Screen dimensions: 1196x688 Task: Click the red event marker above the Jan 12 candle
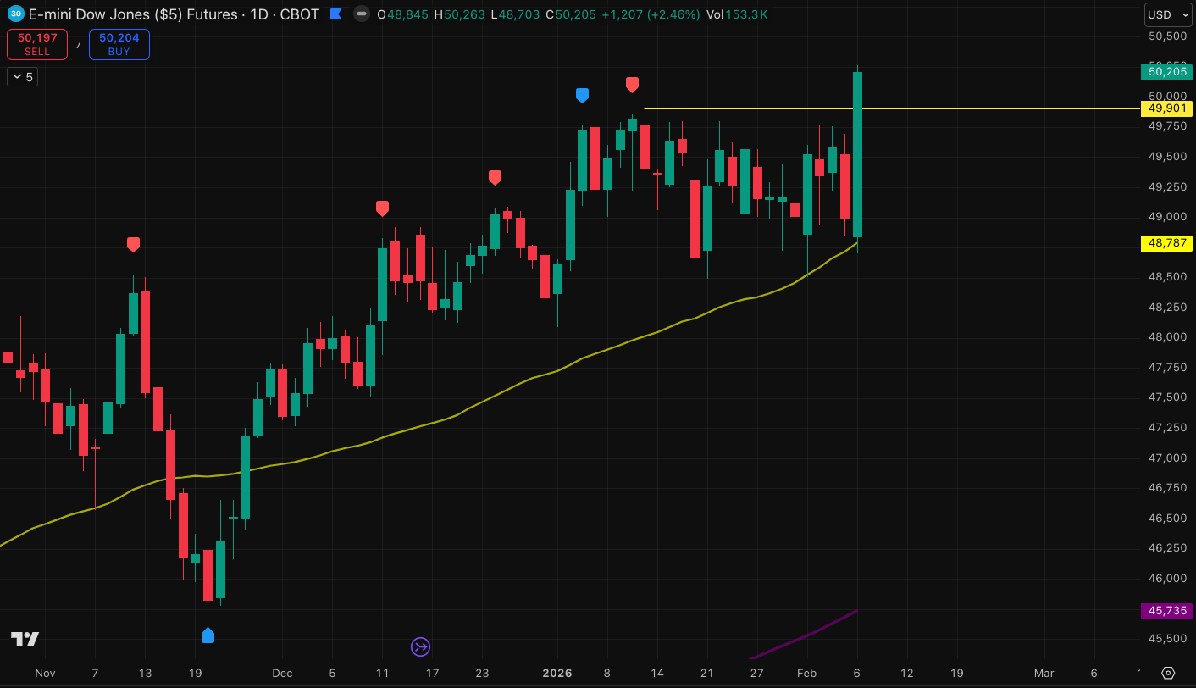coord(632,84)
